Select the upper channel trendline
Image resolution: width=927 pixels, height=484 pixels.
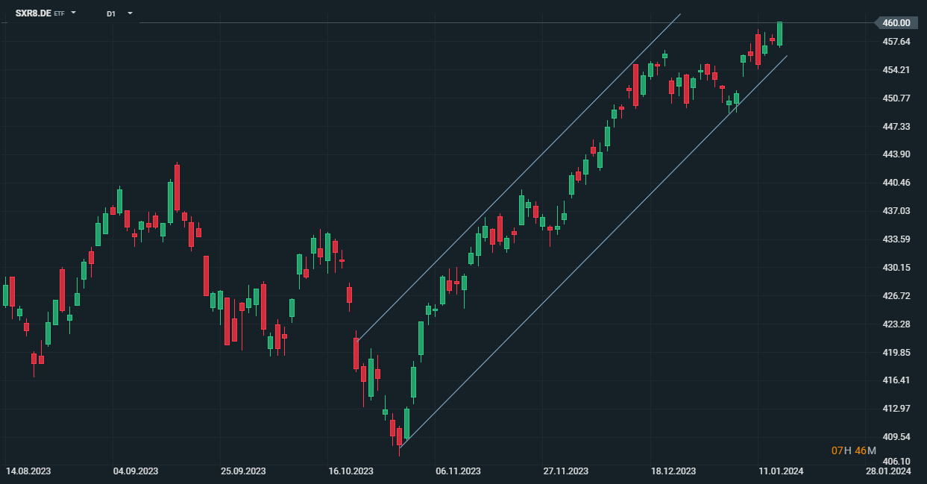(518, 177)
